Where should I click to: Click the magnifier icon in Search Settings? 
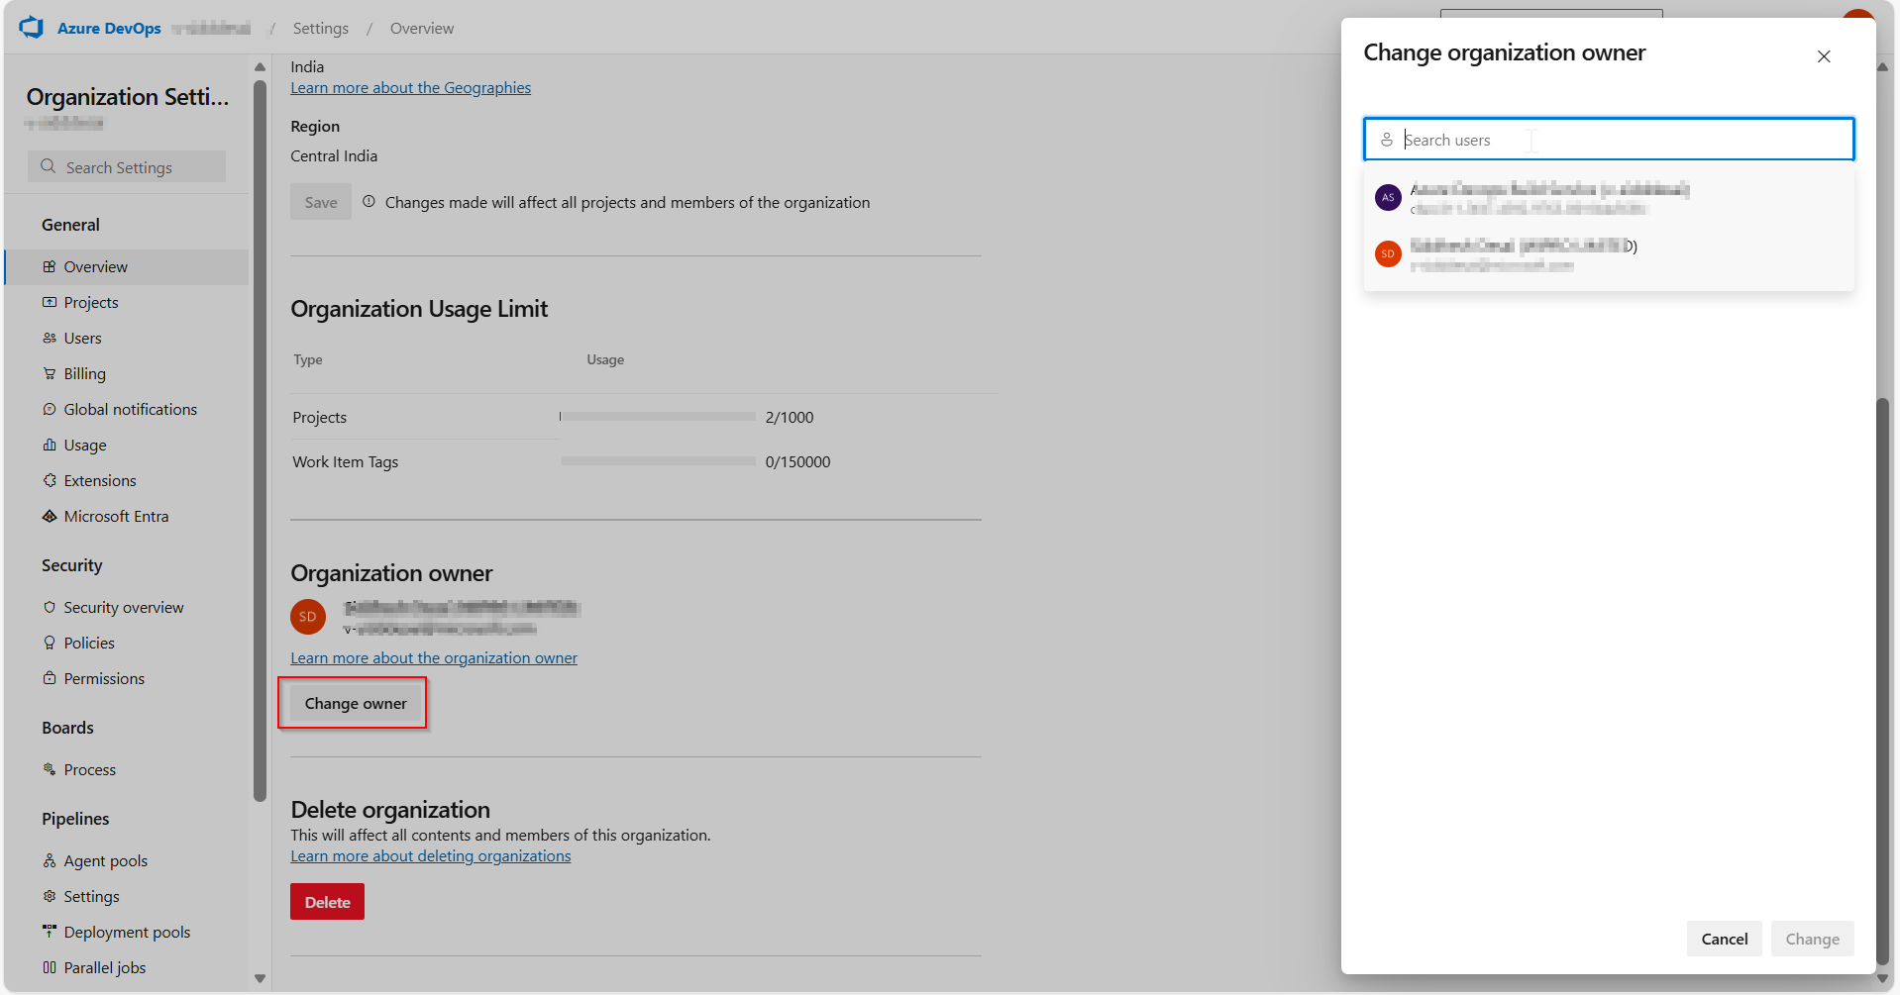[x=48, y=166]
